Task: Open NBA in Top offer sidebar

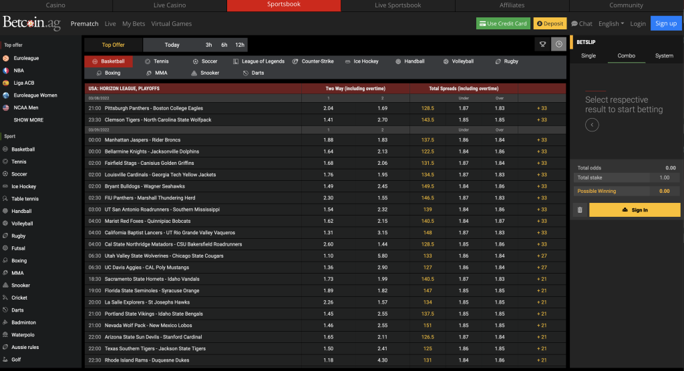Action: (19, 71)
